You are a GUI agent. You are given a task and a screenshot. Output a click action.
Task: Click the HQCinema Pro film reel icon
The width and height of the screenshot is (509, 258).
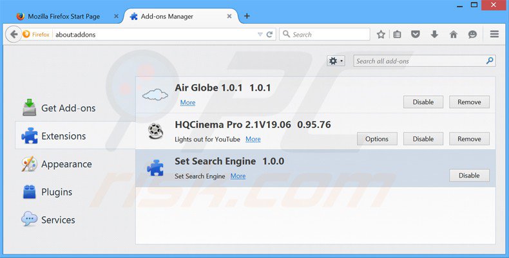coord(155,131)
